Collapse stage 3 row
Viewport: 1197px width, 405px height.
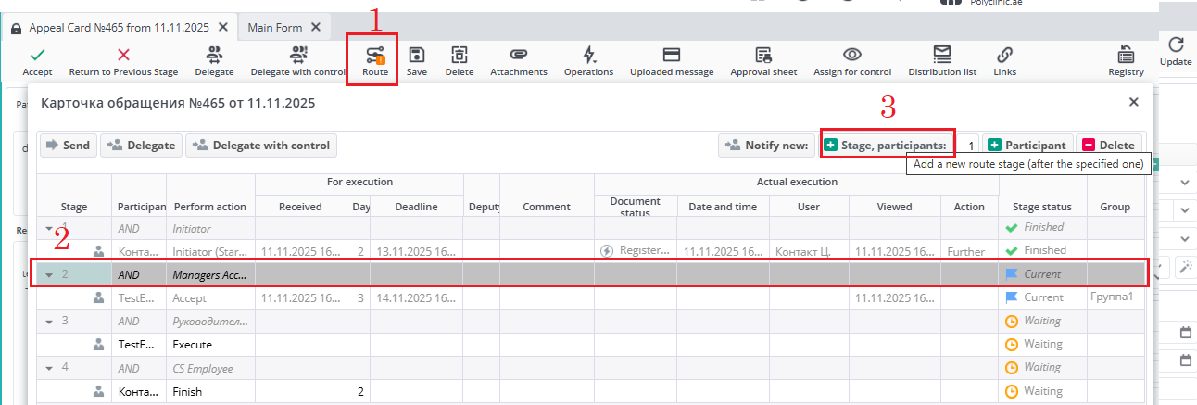[49, 321]
